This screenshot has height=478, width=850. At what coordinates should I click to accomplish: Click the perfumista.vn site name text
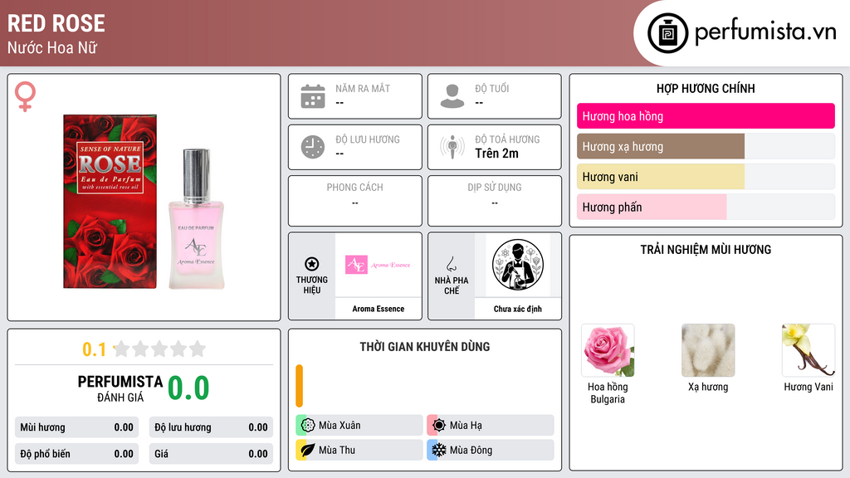coord(765,32)
